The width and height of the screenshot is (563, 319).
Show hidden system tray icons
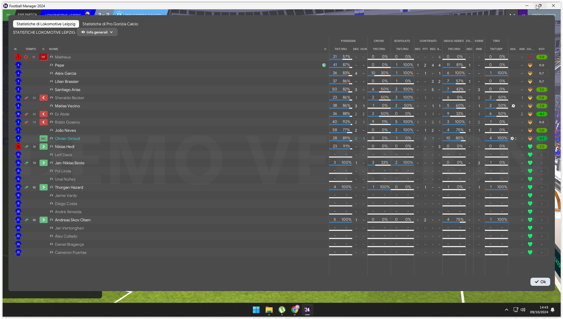coord(507,310)
